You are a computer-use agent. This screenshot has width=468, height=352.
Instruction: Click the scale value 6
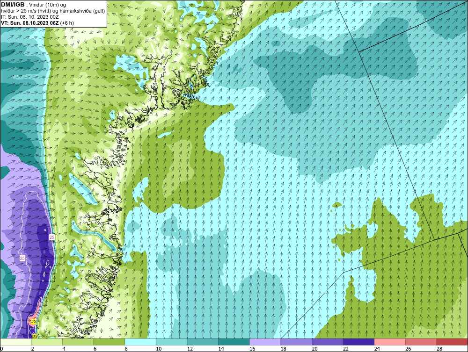point(95,349)
